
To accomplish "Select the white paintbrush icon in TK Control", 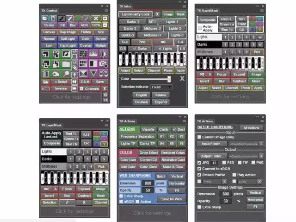I will pos(70,19).
